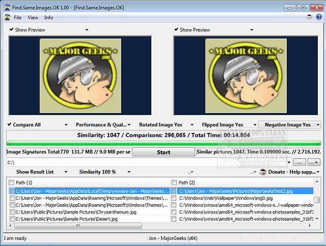Select the Desert.jpg path entry
The image size is (326, 246).
67,219
